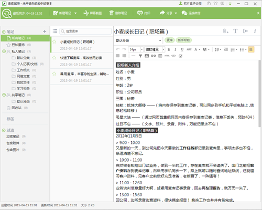Star the note 小麦成长日记（职场篇）
The image size is (262, 210).
pyautogui.click(x=54, y=41)
